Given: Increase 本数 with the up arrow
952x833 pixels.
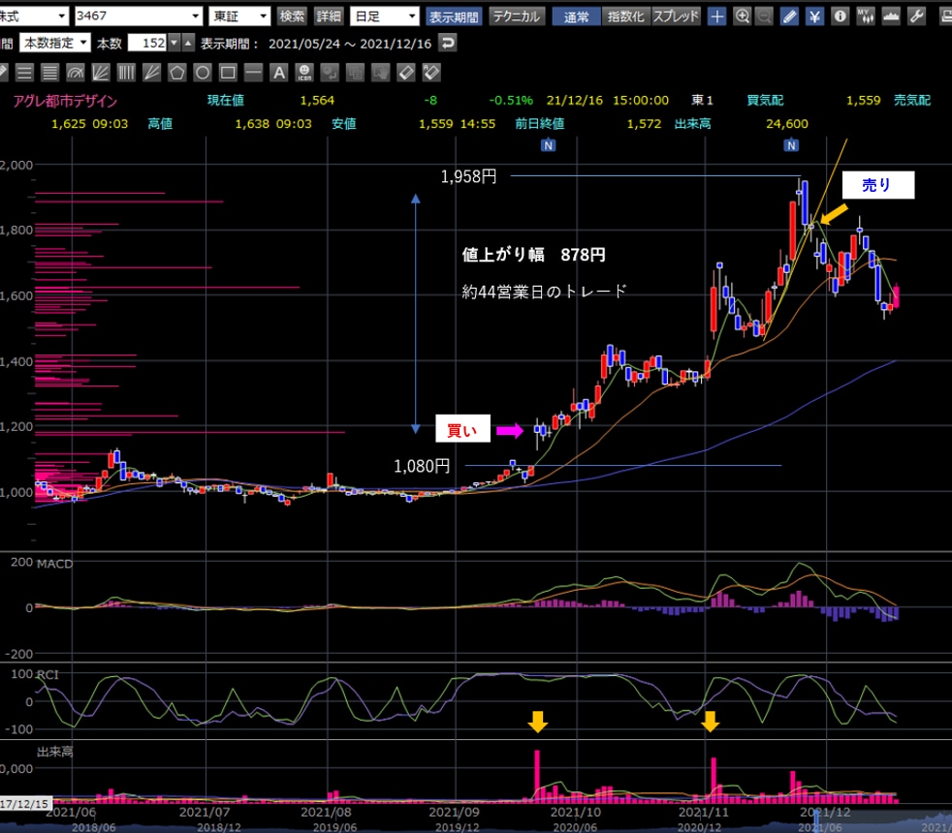Looking at the screenshot, I should tap(188, 43).
